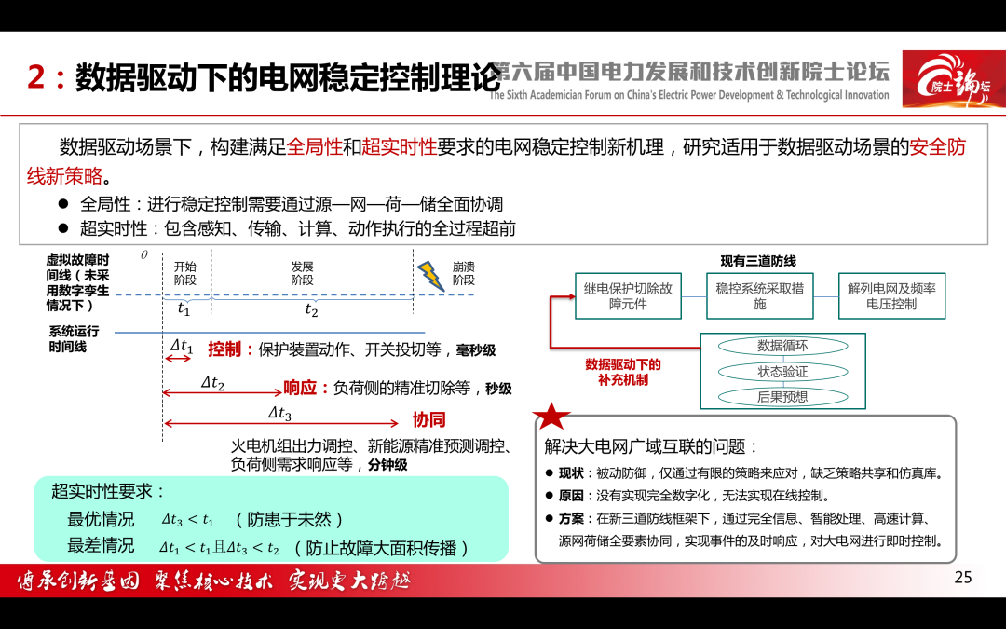
Task: Click the lightning bolt fault icon
Action: tap(431, 277)
